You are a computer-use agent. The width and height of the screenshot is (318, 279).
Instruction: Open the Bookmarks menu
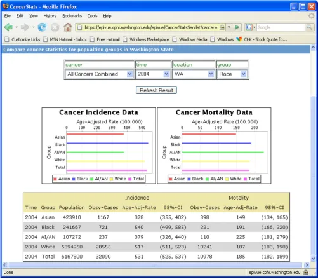tap(72, 16)
